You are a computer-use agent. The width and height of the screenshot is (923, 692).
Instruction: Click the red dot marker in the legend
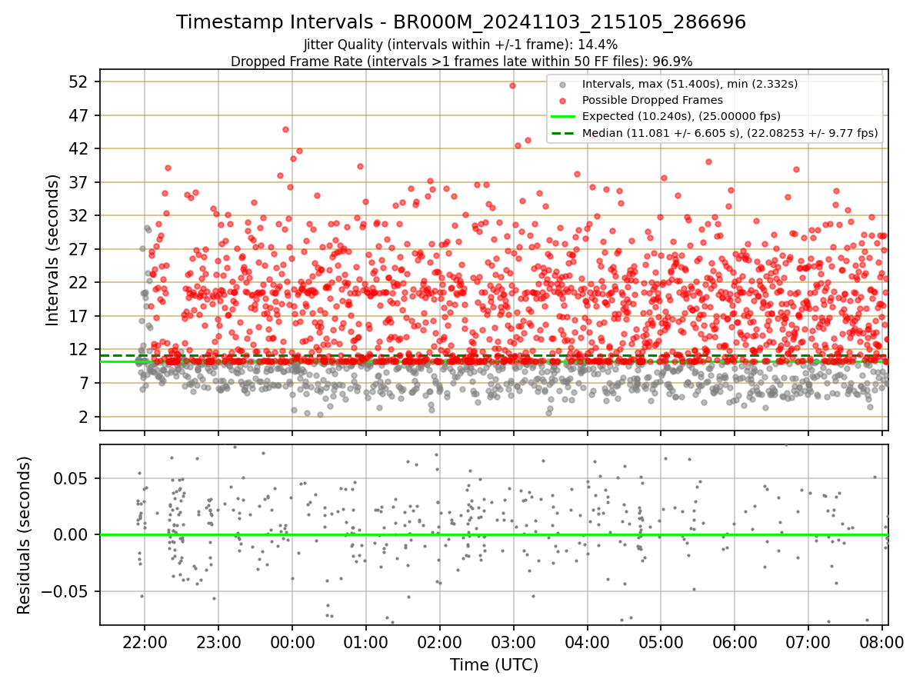tap(564, 100)
